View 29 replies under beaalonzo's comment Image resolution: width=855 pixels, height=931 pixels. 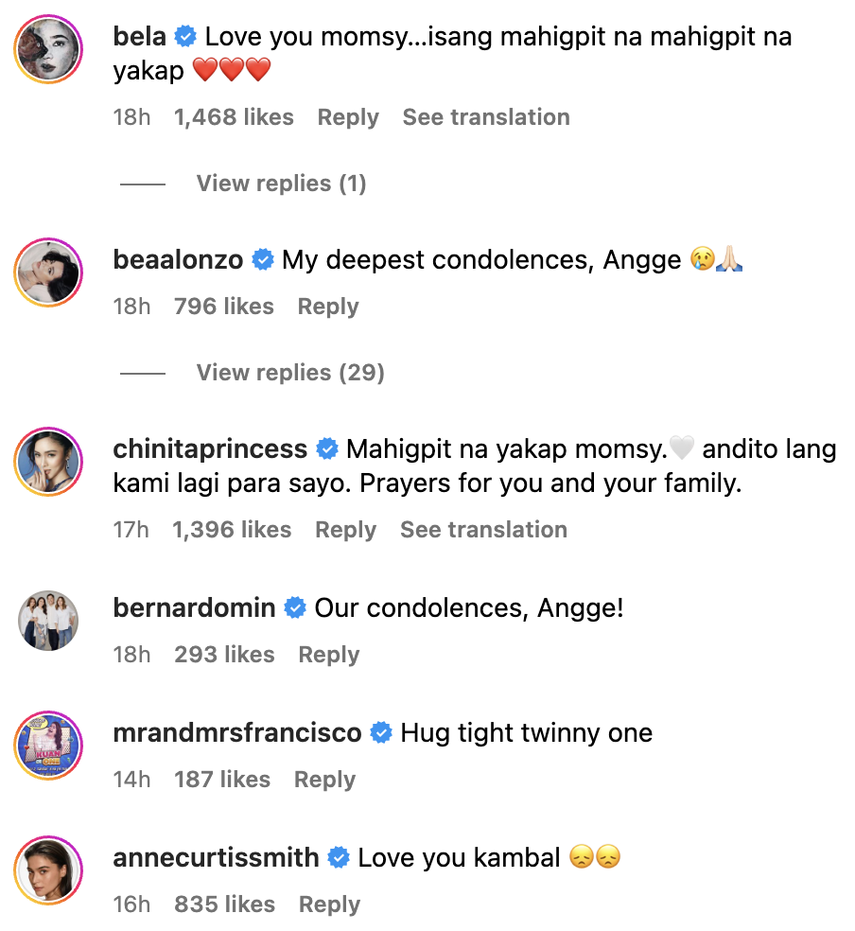[290, 373]
